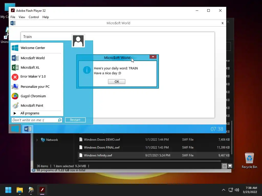Launch Micro$oft World from start menu
262x196 pixels.
point(37,58)
